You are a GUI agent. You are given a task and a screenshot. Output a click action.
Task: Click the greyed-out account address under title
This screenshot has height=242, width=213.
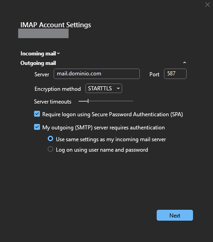coord(43,33)
